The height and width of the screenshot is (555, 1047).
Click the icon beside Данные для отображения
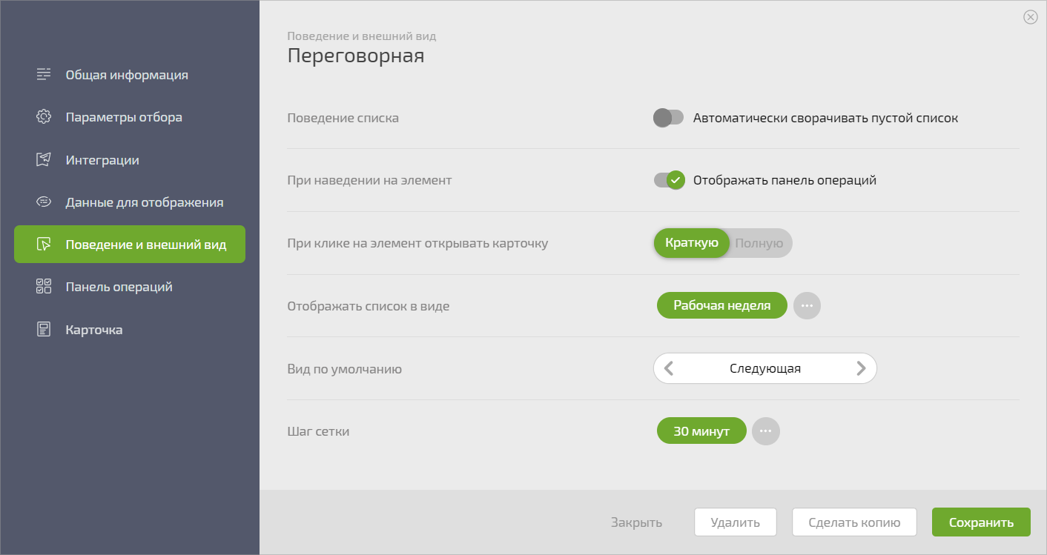pos(44,202)
